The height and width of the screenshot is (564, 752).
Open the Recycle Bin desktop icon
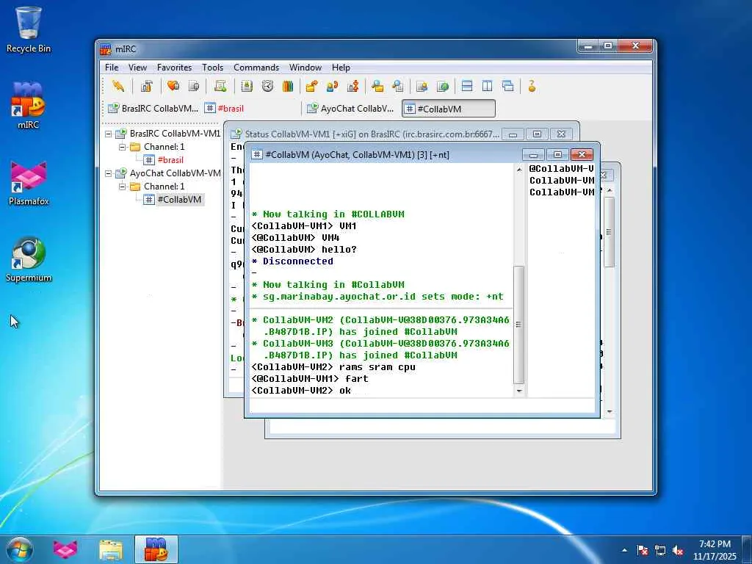(29, 29)
